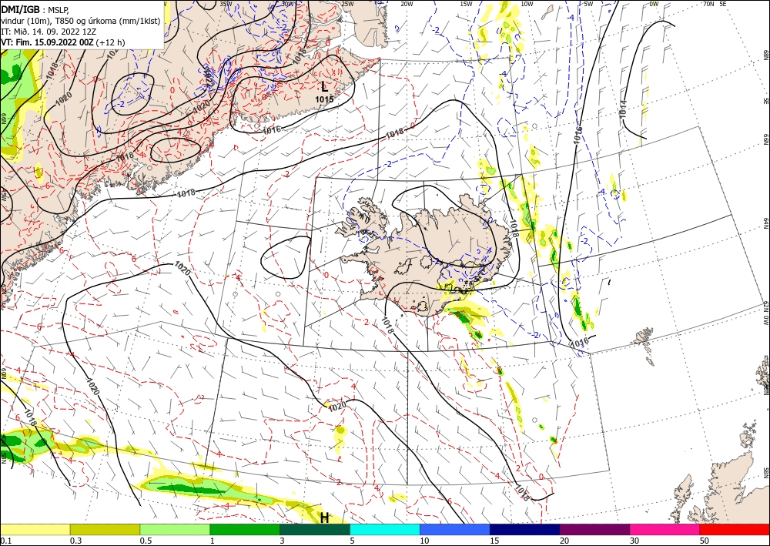Click the light green 0.5–1 legend swatch

click(x=175, y=529)
